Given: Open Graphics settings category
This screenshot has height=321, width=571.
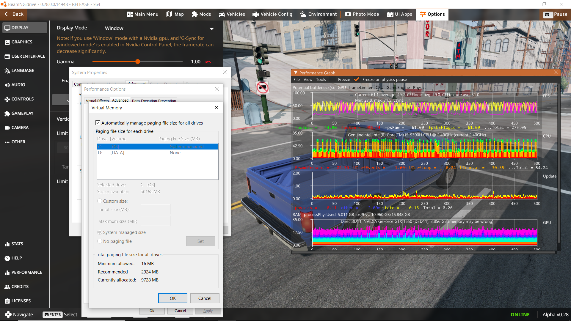Looking at the screenshot, I should (x=25, y=42).
